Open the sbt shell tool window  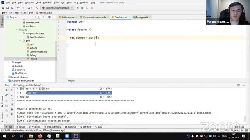85,127
